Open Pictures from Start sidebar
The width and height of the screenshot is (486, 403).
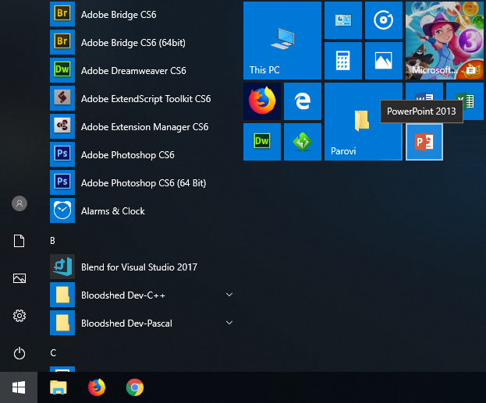coord(20,278)
